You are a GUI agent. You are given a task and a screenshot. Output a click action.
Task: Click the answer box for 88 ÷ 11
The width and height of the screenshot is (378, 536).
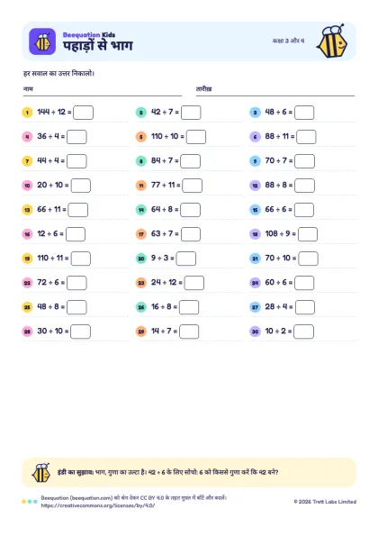point(306,137)
